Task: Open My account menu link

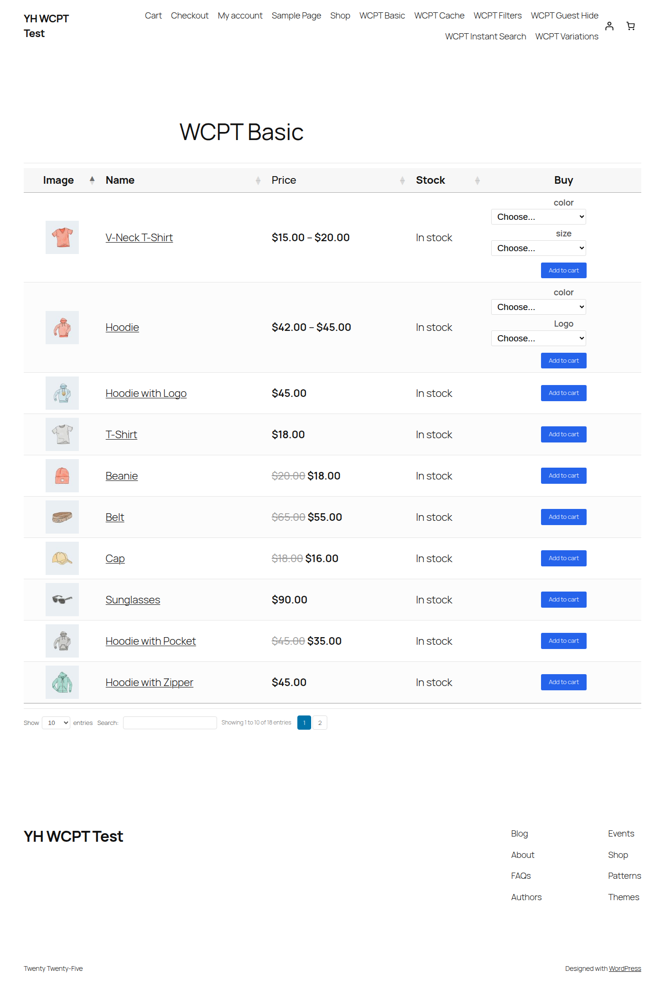Action: pos(240,16)
